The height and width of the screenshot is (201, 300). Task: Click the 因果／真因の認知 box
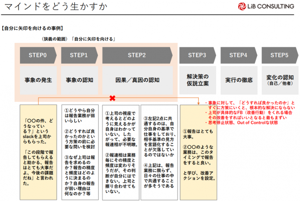pos(137,80)
